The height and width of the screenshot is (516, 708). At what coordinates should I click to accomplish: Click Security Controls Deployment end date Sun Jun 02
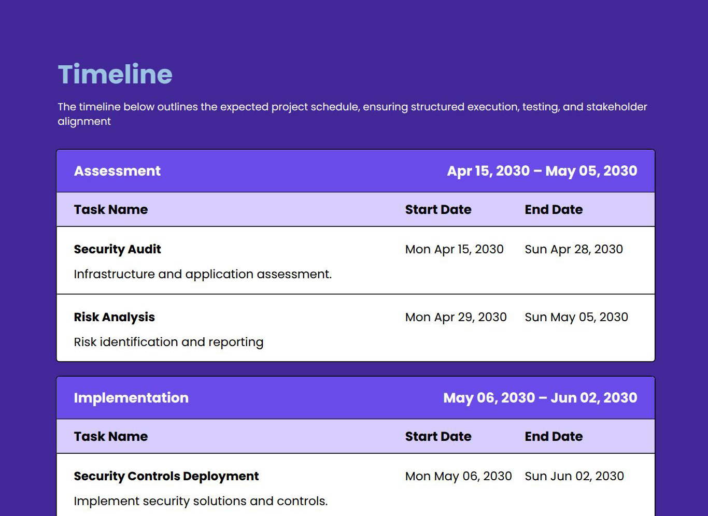pyautogui.click(x=574, y=476)
